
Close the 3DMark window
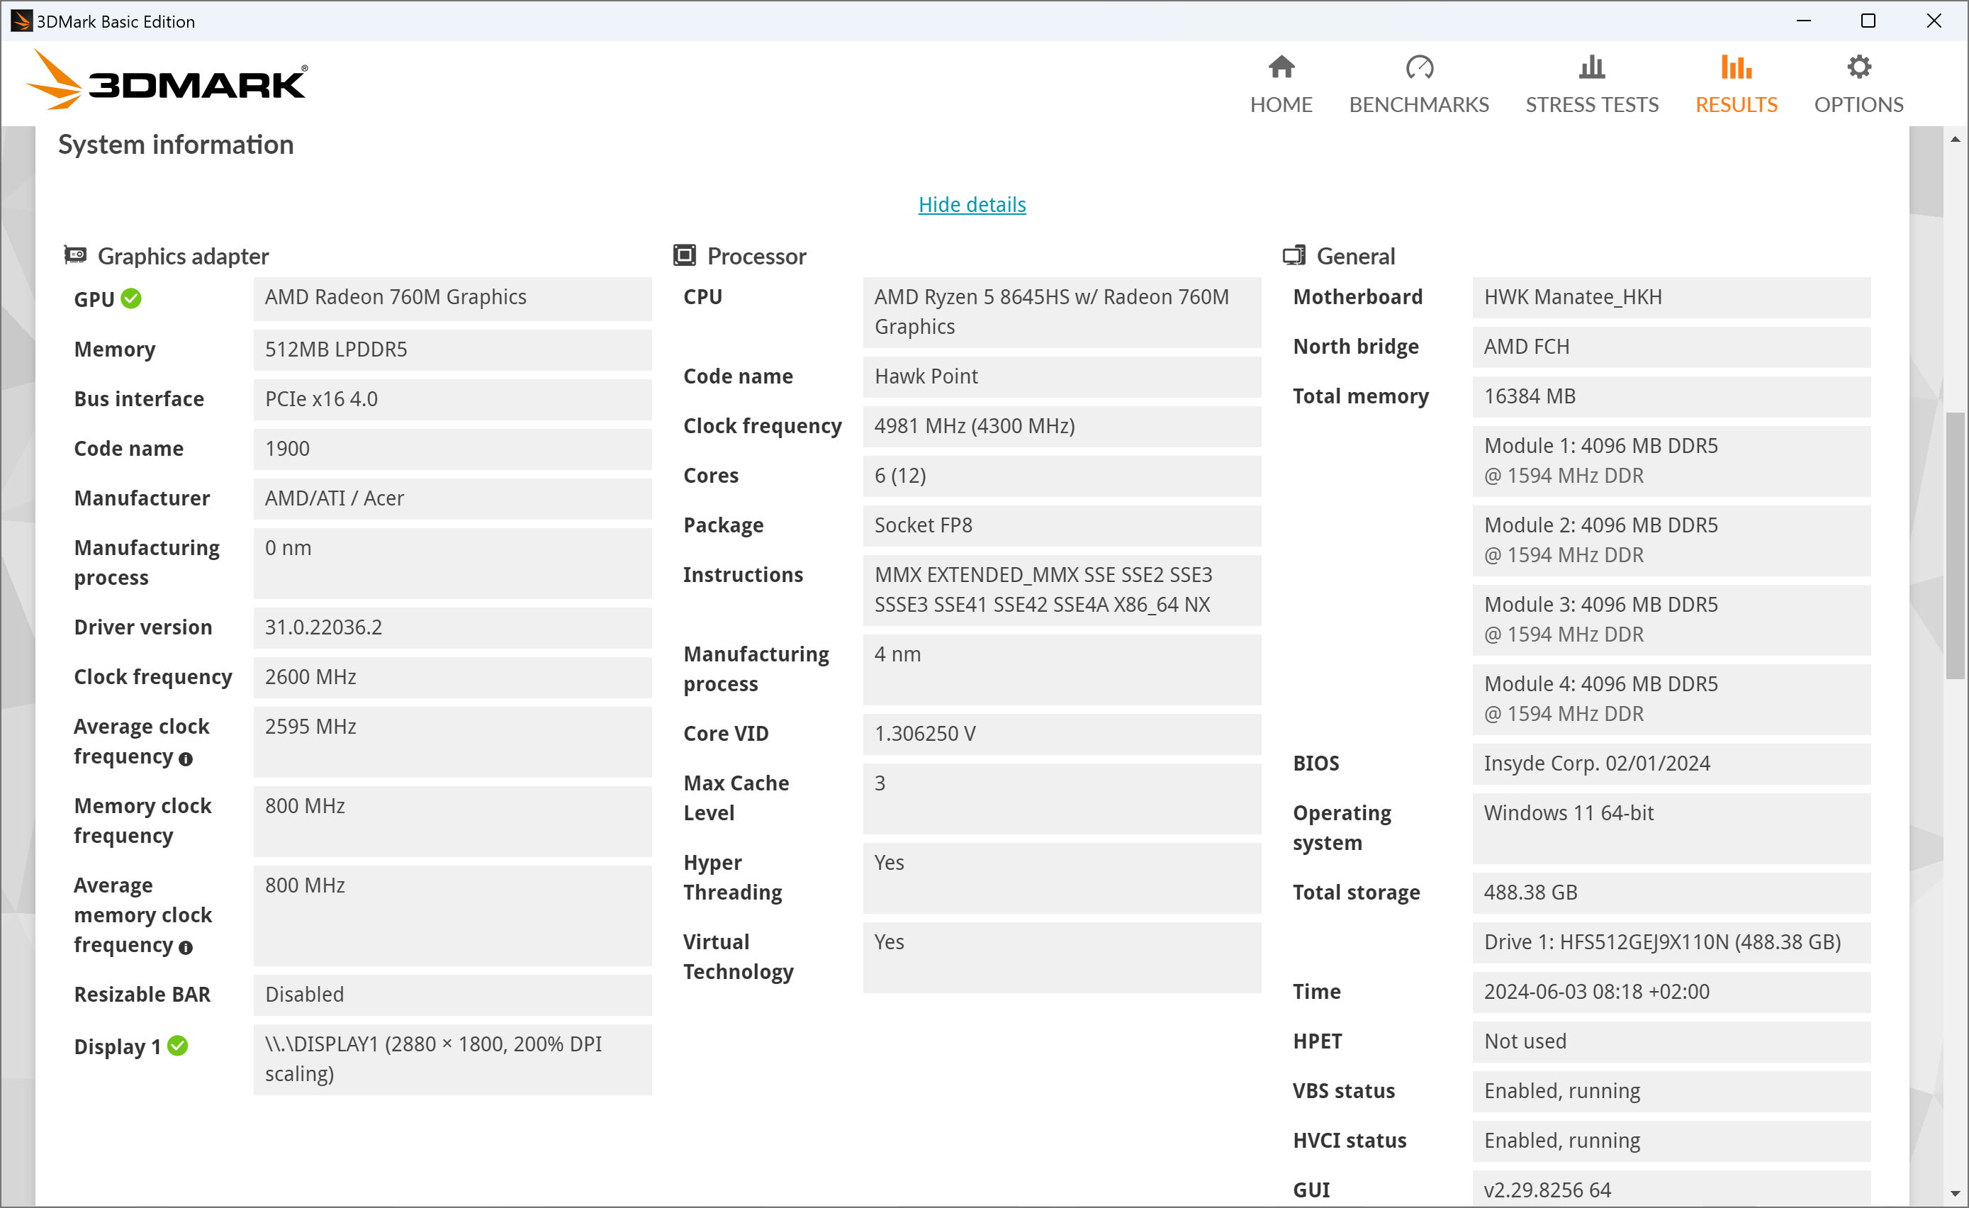[1934, 21]
